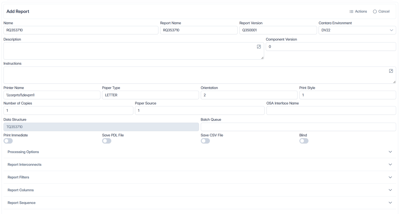Focus the Report Version field
The height and width of the screenshot is (214, 403).
tap(278, 30)
